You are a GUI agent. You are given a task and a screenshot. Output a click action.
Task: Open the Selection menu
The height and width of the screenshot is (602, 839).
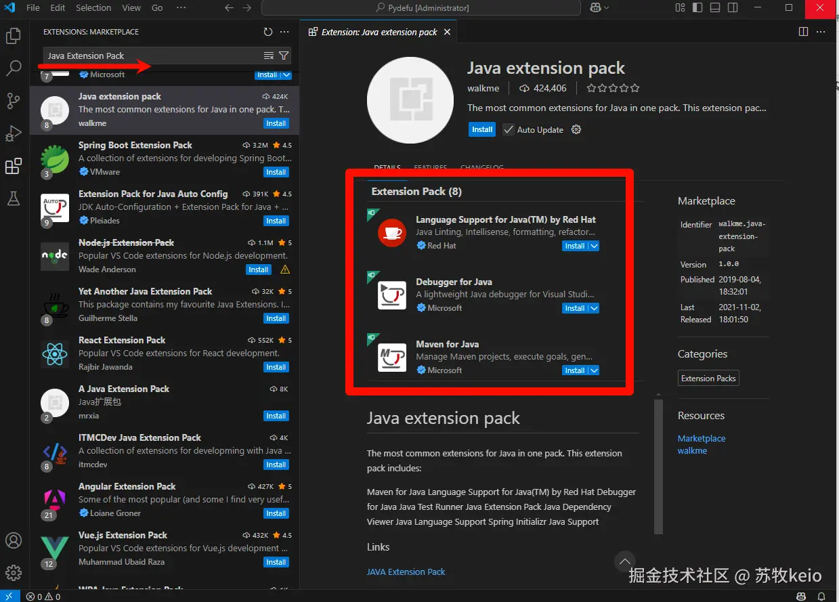pos(93,8)
